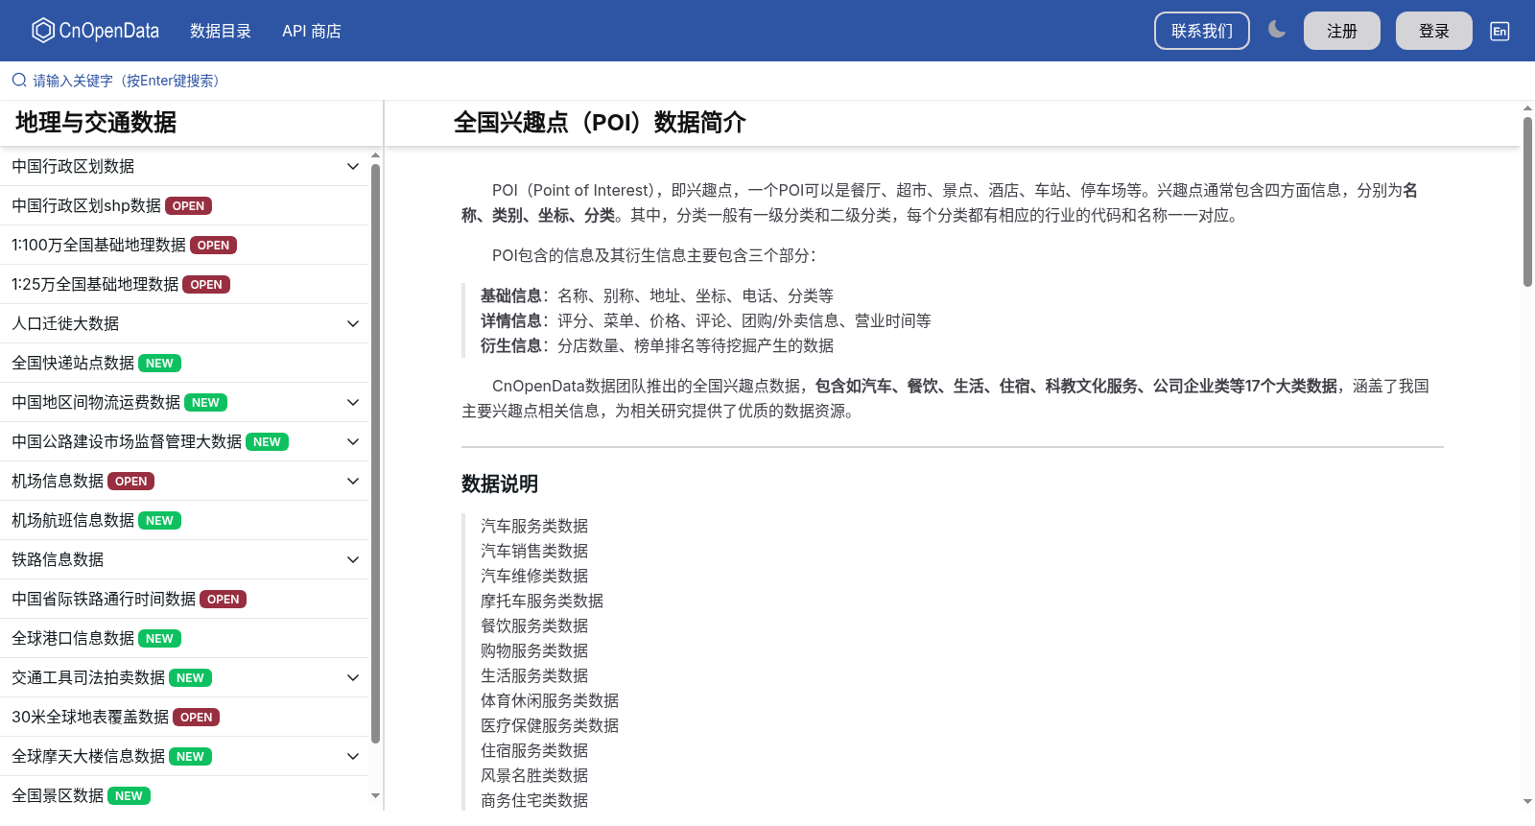Click 医疗保健服务类数据 text
Viewport: 1535px width, 826px height.
pos(550,725)
